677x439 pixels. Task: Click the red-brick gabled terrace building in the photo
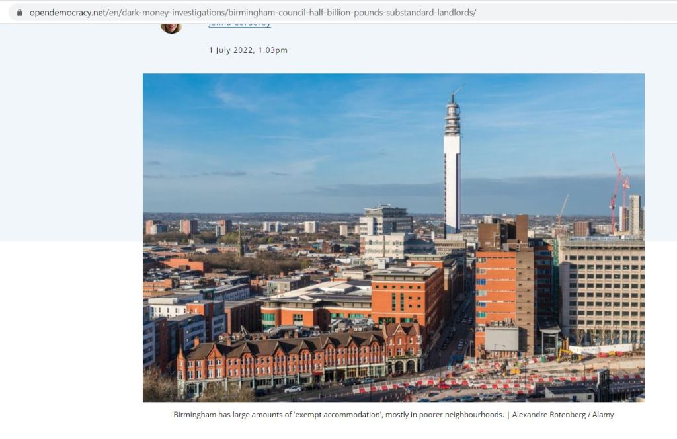298,360
